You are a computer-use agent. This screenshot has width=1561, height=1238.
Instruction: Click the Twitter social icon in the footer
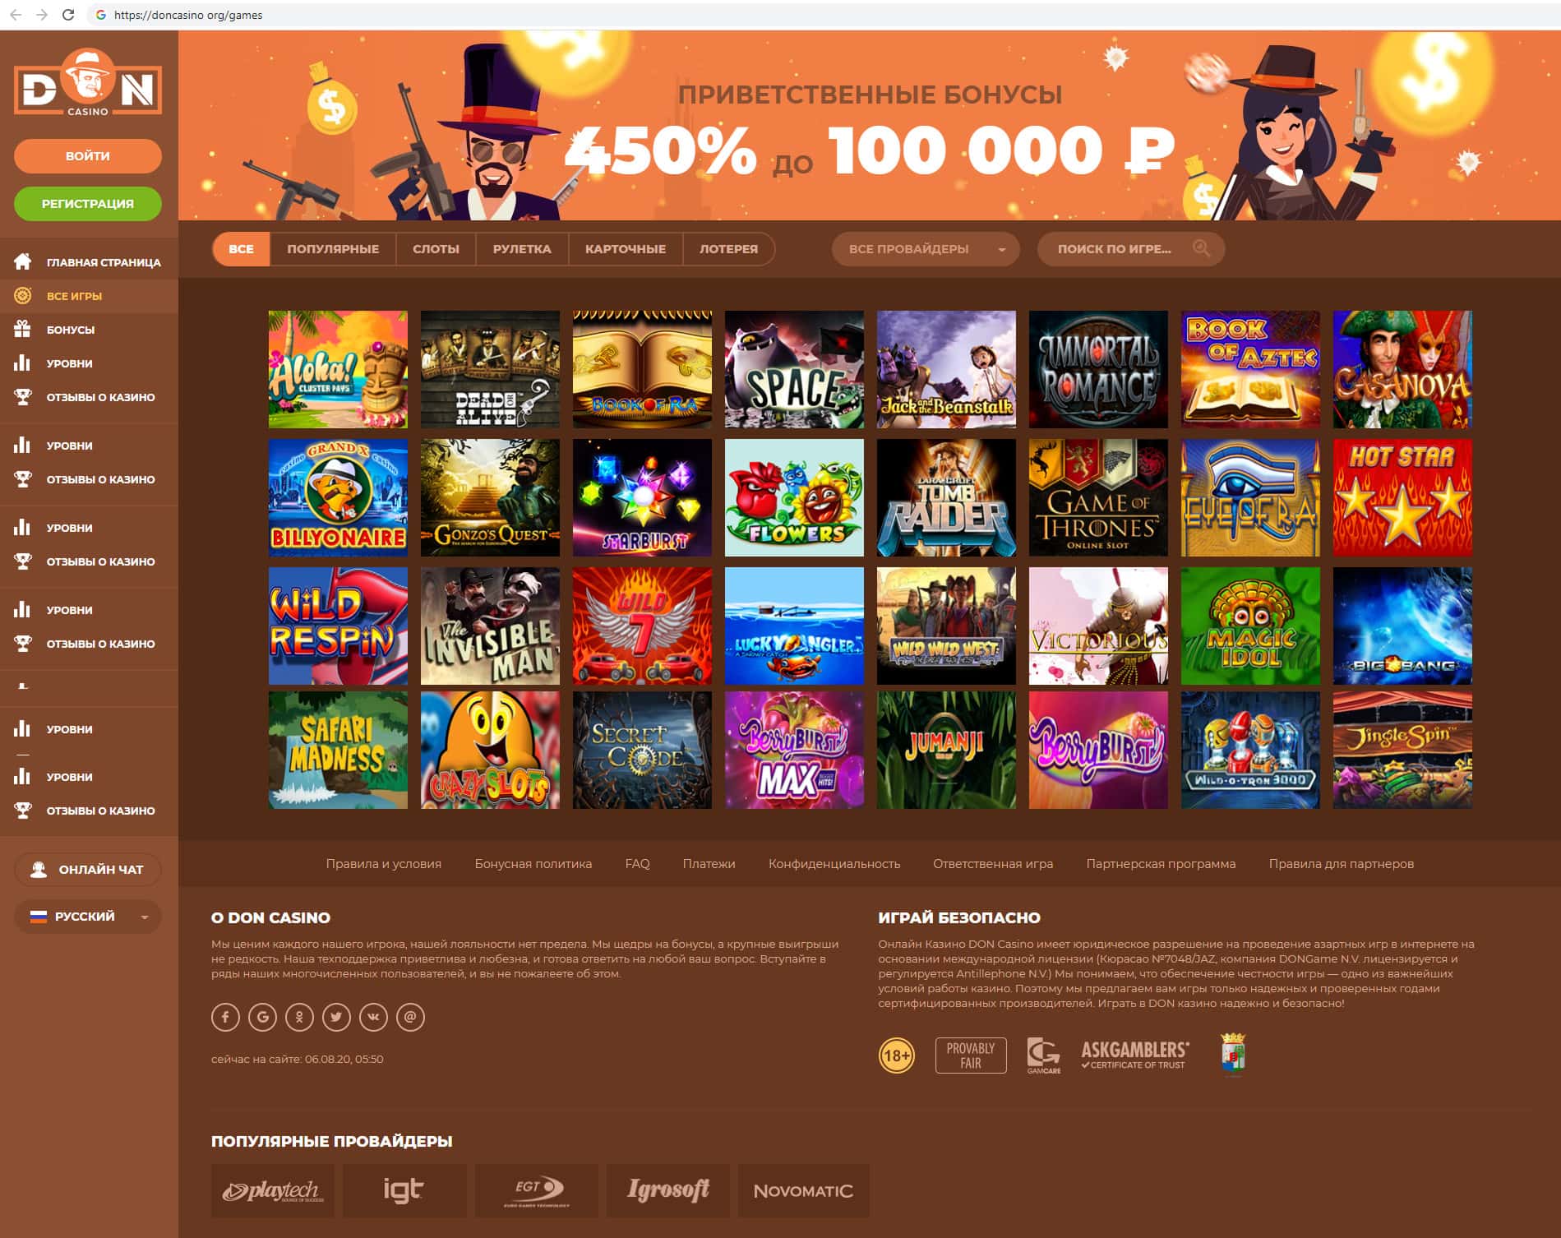[336, 1017]
